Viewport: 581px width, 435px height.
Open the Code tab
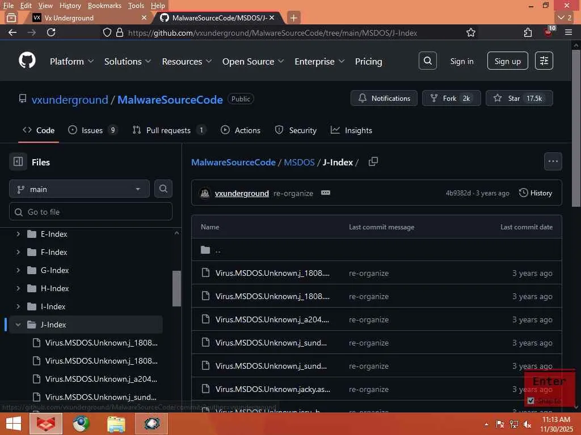click(39, 130)
